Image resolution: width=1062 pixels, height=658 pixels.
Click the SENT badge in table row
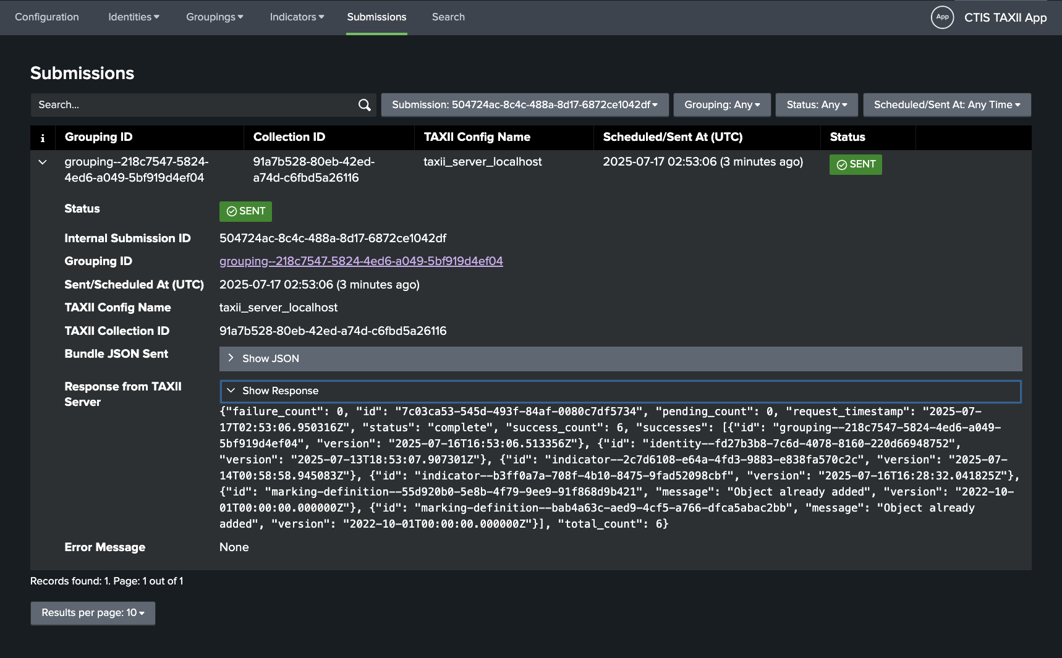coord(856,164)
